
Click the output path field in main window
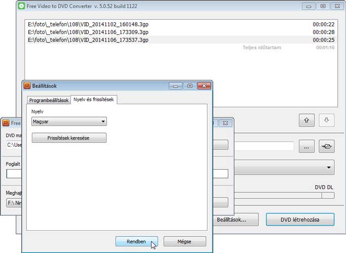tap(264, 146)
